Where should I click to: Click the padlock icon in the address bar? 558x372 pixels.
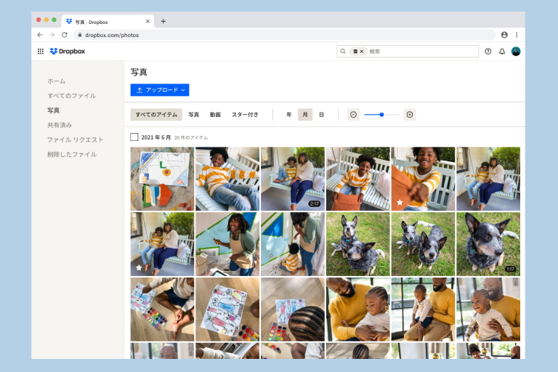pos(80,35)
